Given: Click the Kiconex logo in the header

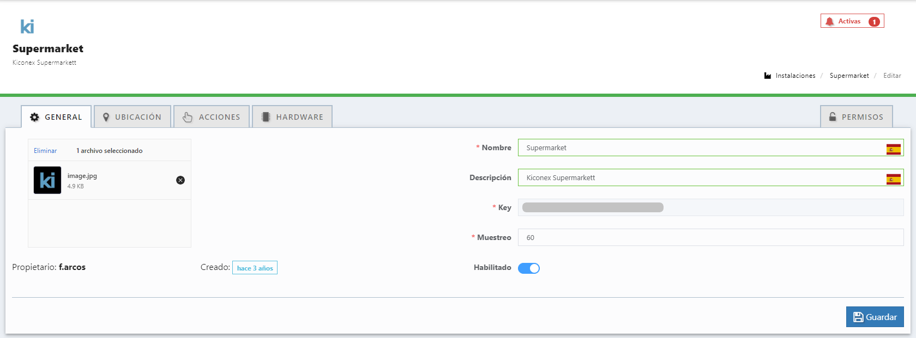Looking at the screenshot, I should coord(27,26).
